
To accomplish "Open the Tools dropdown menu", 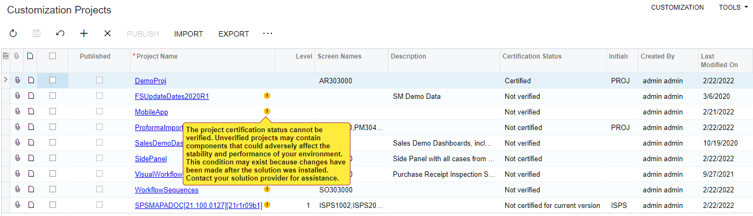I will pos(733,8).
